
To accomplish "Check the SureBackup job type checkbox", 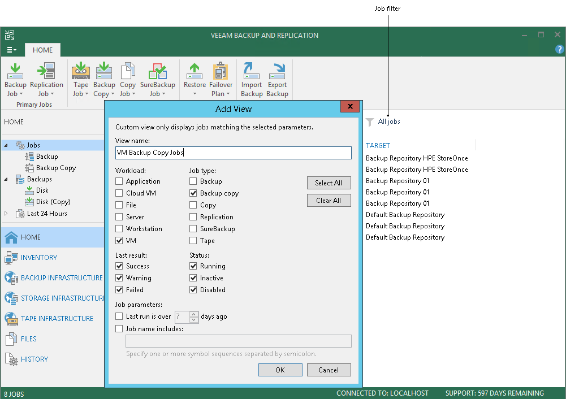I will (x=193, y=229).
